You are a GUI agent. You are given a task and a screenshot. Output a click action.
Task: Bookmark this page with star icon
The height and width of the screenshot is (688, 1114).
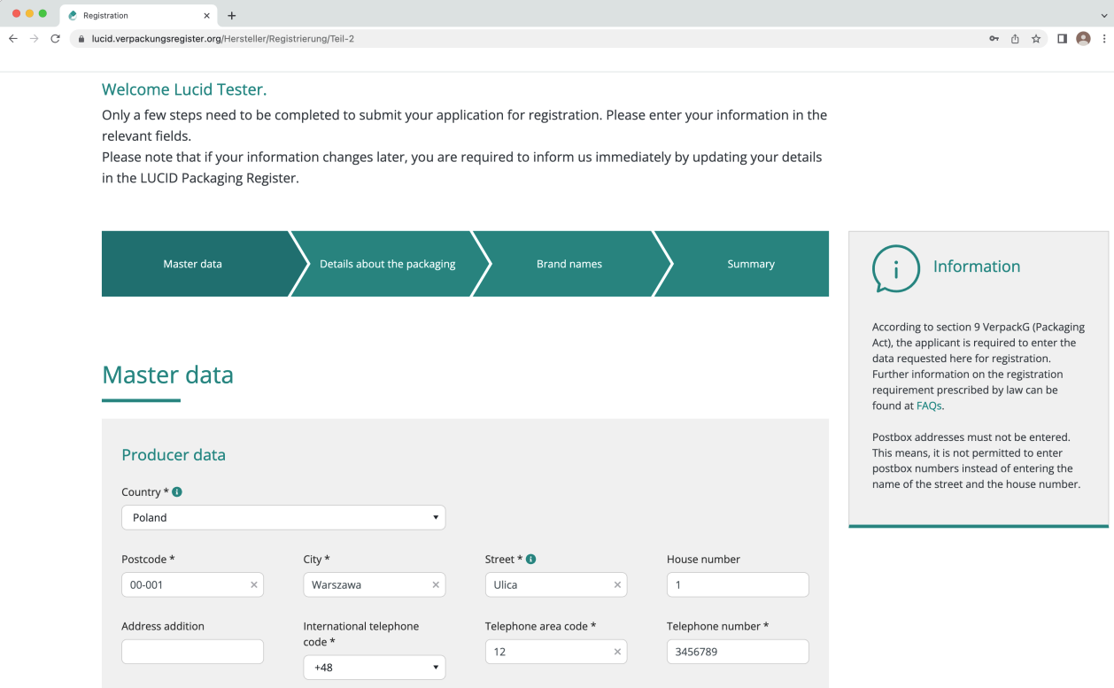click(1036, 39)
